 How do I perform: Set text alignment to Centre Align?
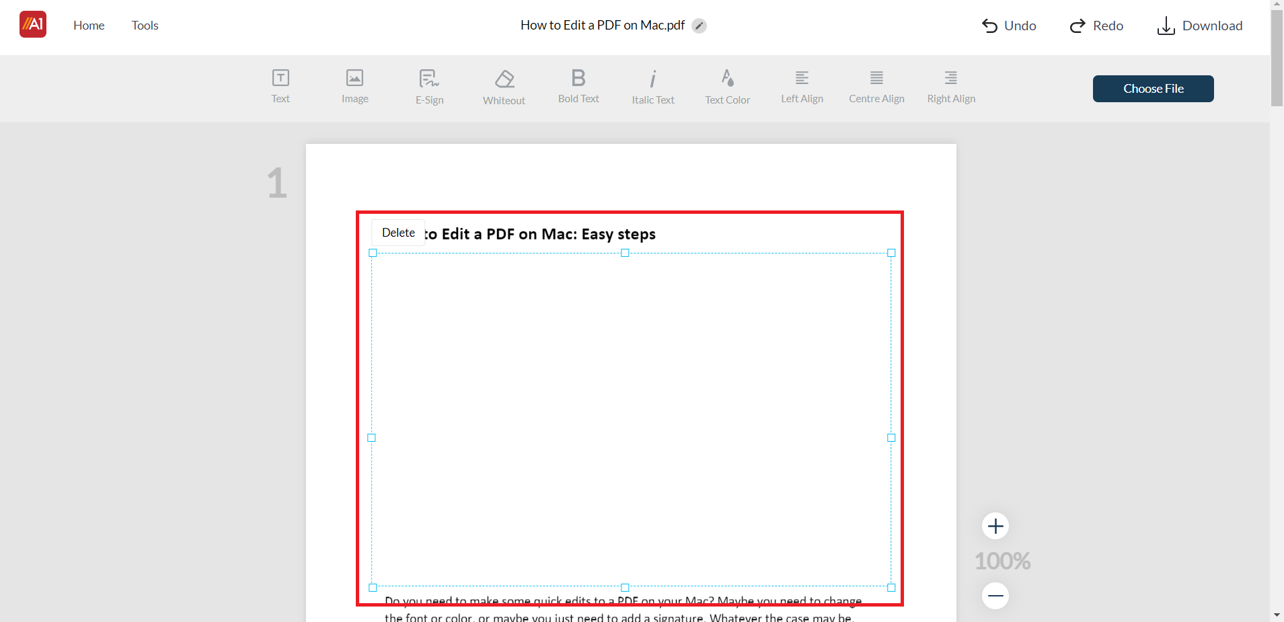tap(876, 86)
